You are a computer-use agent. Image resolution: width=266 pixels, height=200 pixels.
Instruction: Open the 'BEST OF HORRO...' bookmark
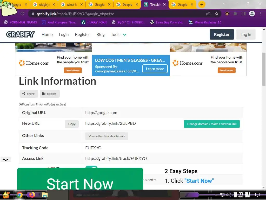click(x=129, y=22)
